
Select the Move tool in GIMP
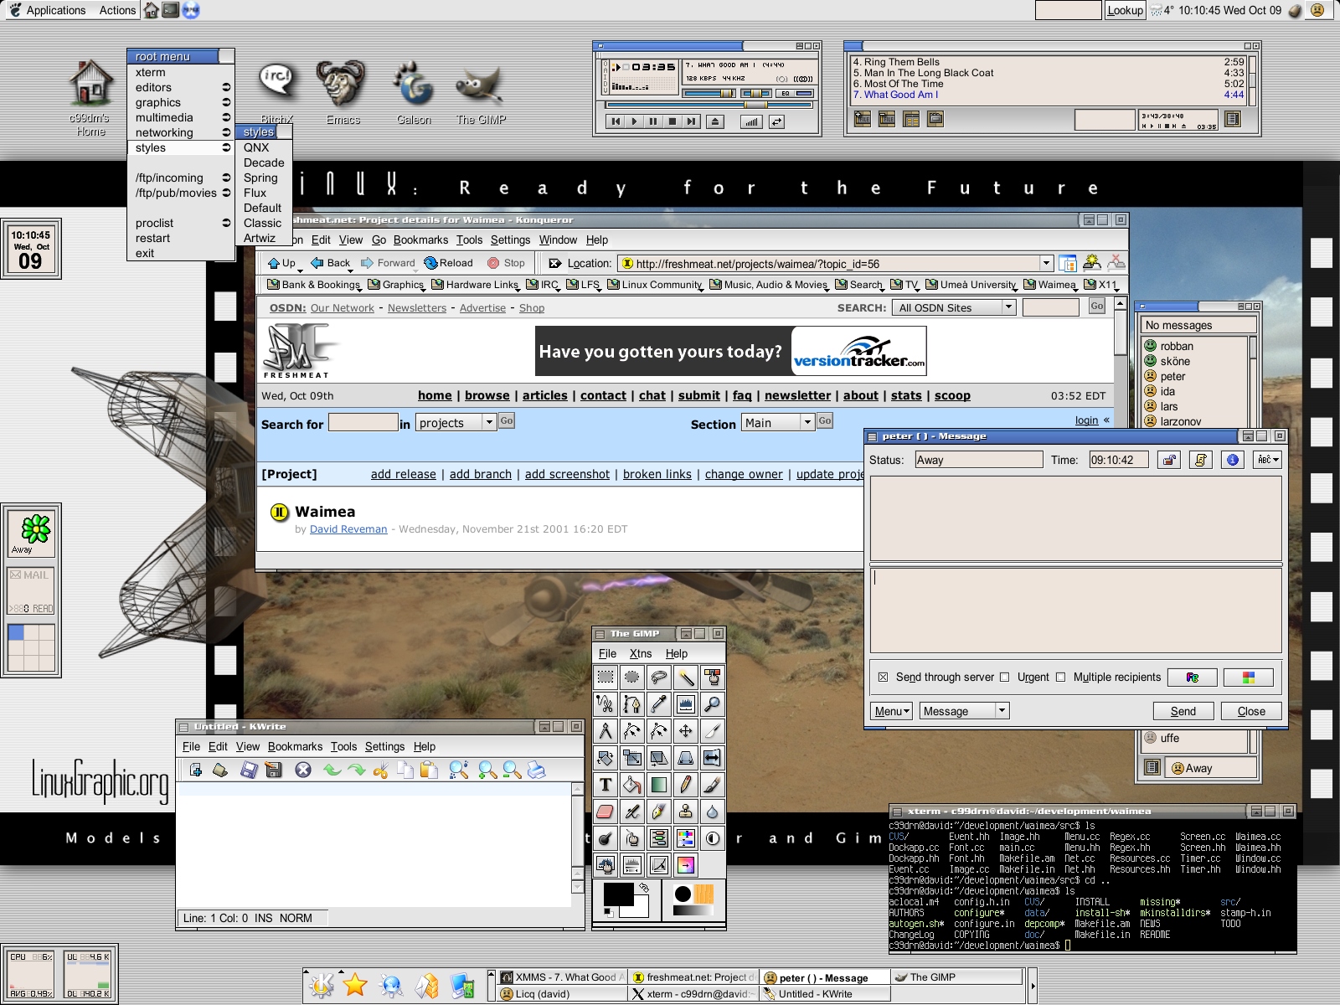tap(686, 730)
